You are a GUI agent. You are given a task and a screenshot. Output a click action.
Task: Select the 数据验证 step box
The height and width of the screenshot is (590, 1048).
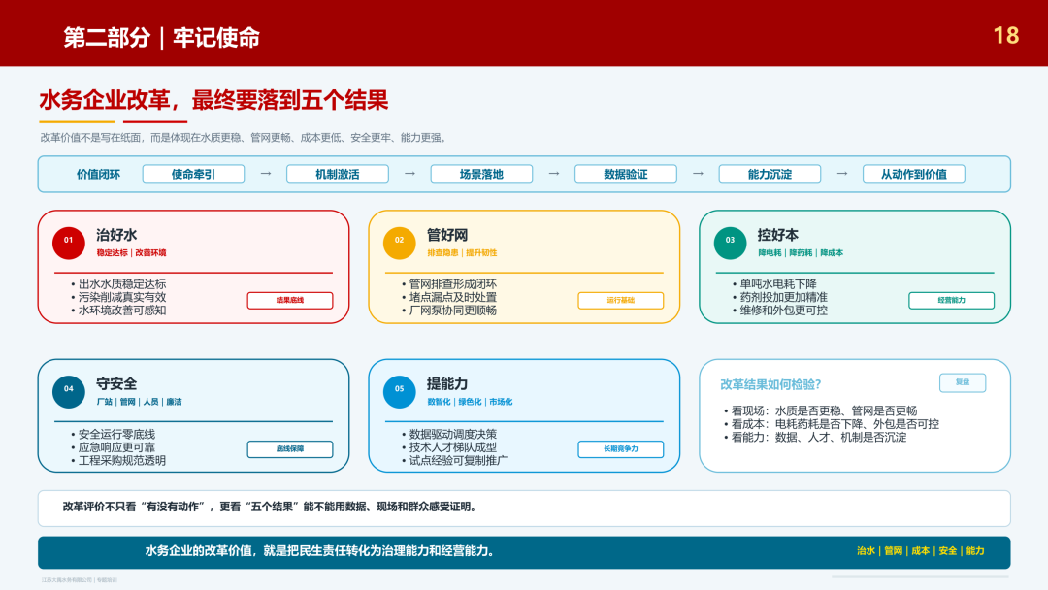coord(626,175)
